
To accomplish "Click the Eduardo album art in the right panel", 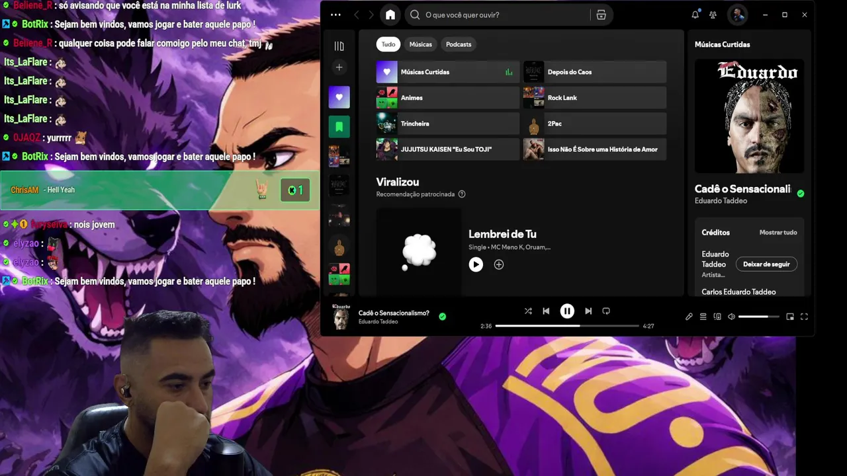I will point(749,116).
